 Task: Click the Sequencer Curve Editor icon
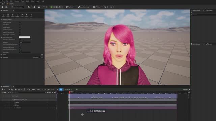(x=77, y=89)
